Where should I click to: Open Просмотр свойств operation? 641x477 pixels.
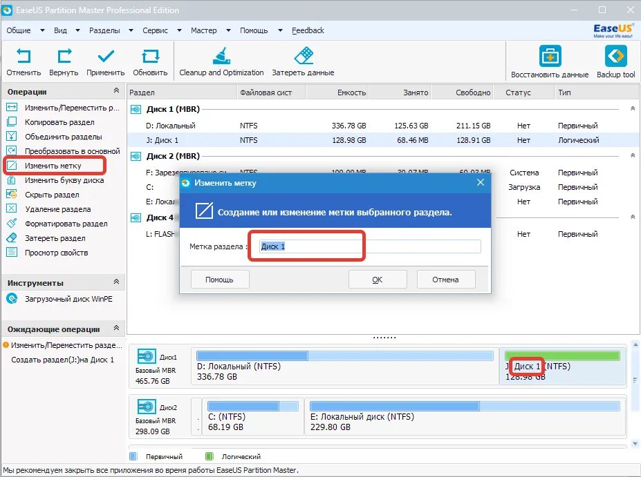tap(48, 253)
